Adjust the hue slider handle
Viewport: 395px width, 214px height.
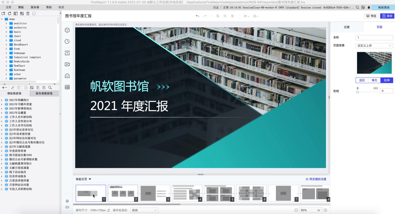coord(357,92)
